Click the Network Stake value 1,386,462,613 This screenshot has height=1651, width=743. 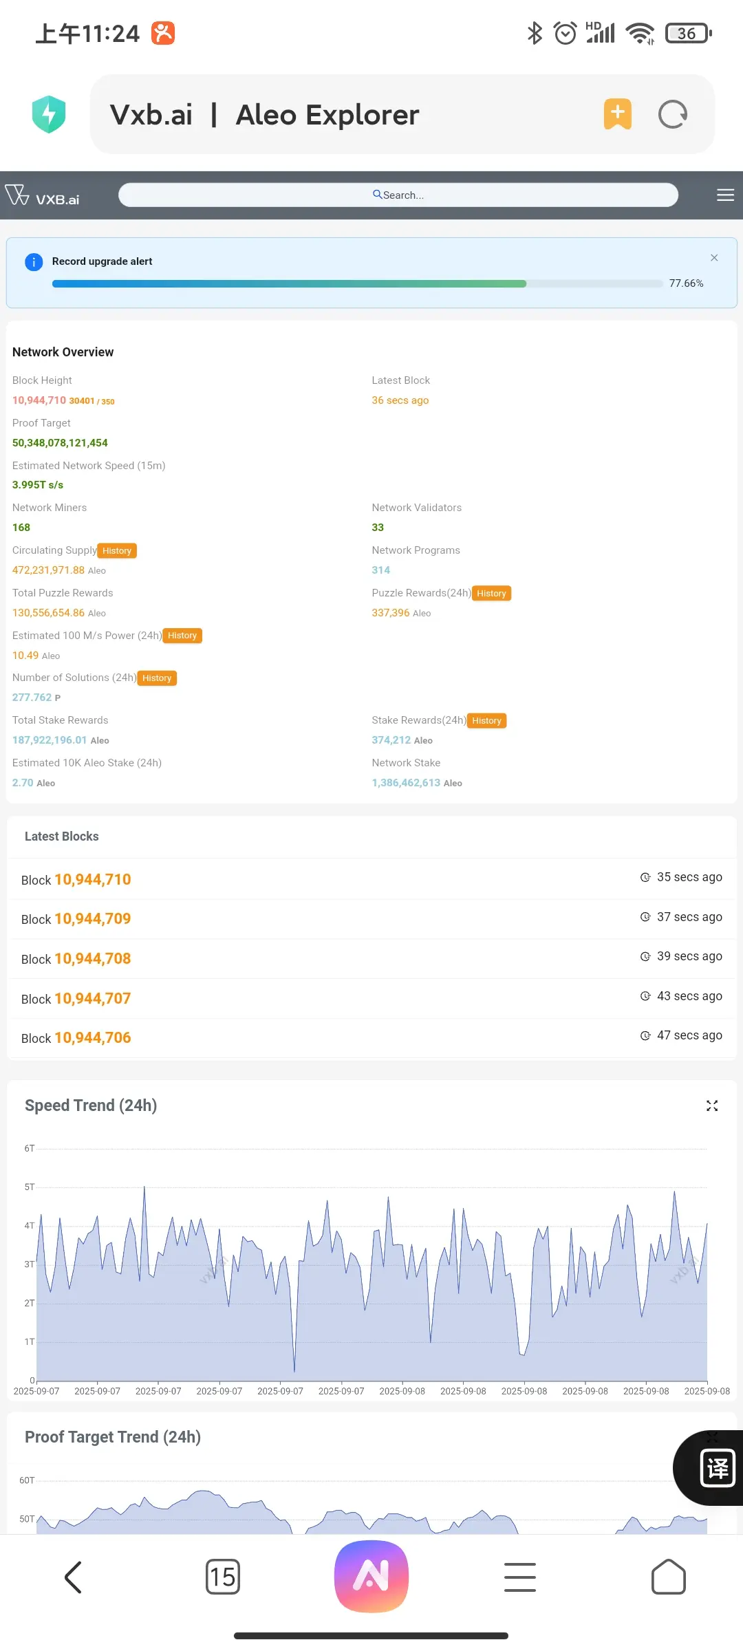click(406, 783)
